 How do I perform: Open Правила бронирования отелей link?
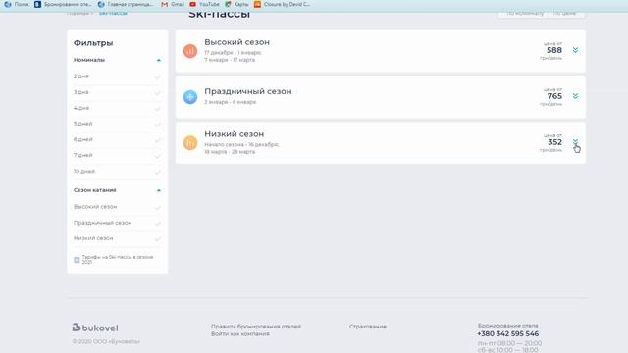256,327
